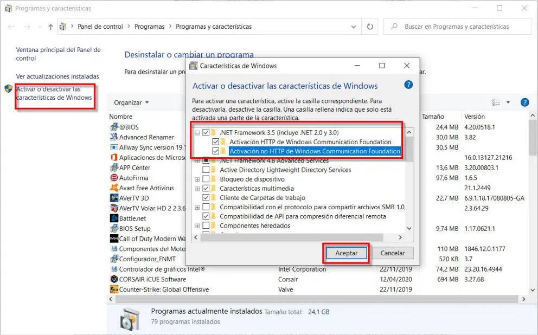This screenshot has width=538, height=335.
Task: Click the program list vertical scrollbar thumb
Action: (533, 137)
